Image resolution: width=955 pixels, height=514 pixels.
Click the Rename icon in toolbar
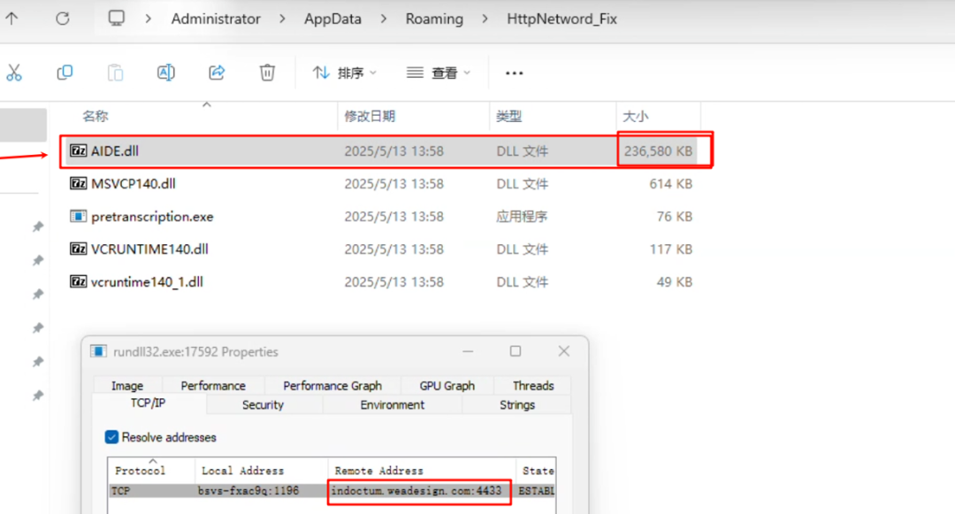point(165,73)
